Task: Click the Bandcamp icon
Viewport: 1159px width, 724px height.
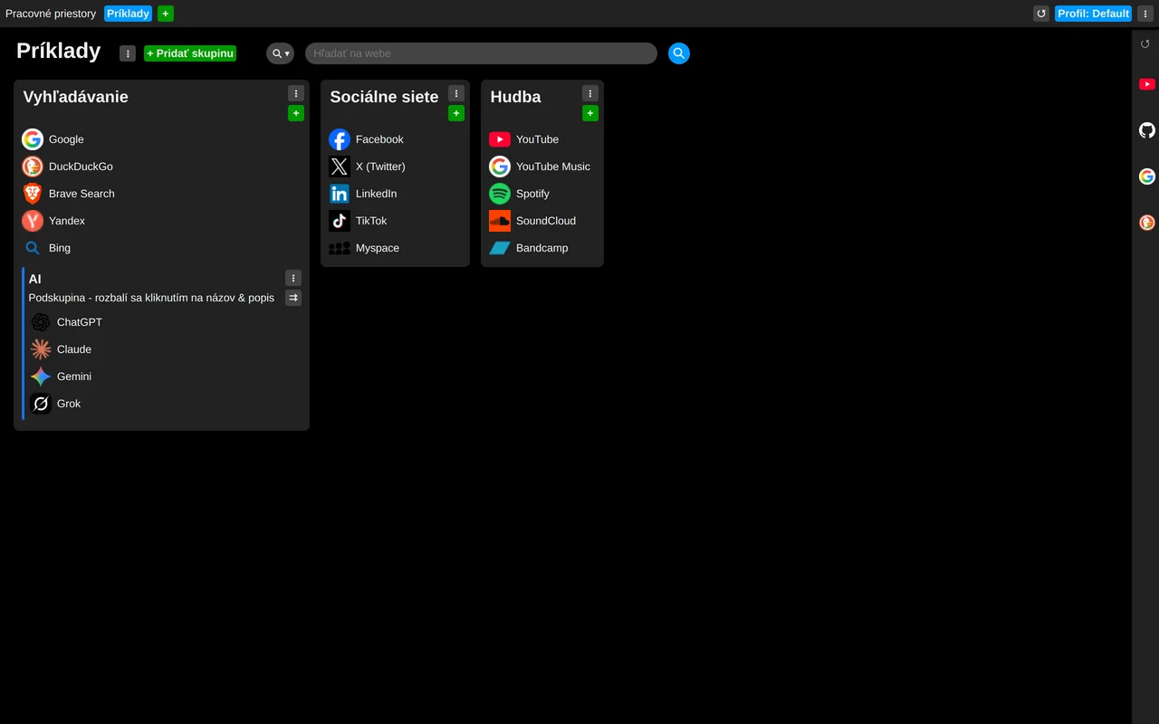Action: 500,248
